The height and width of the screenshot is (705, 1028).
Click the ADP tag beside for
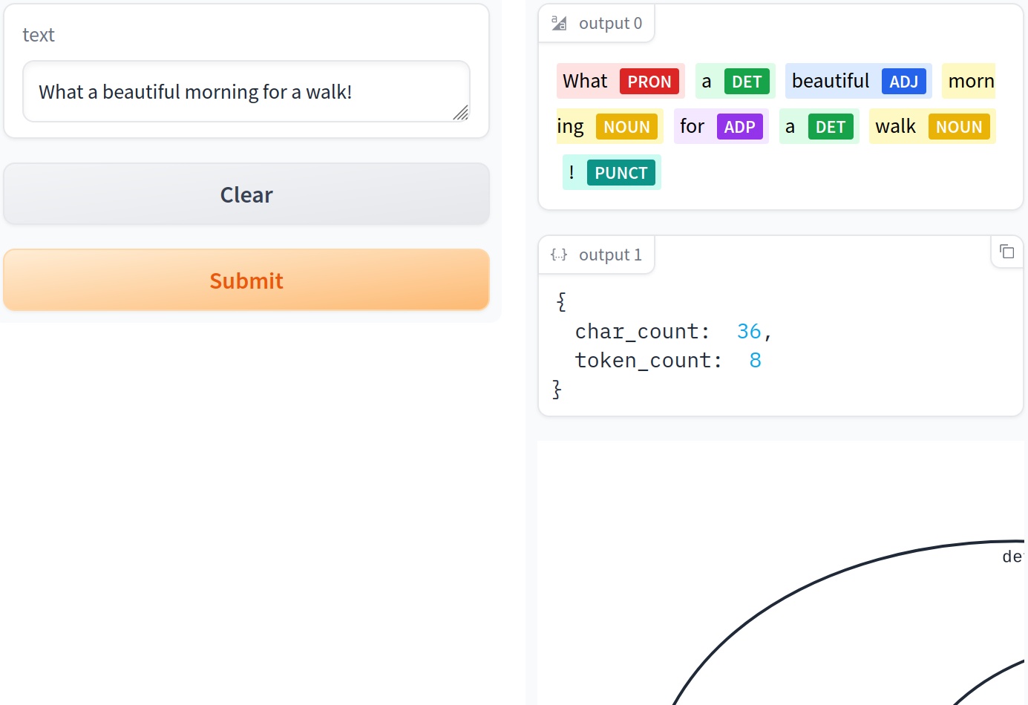(740, 127)
